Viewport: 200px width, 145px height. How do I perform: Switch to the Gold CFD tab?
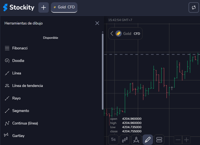64,7
